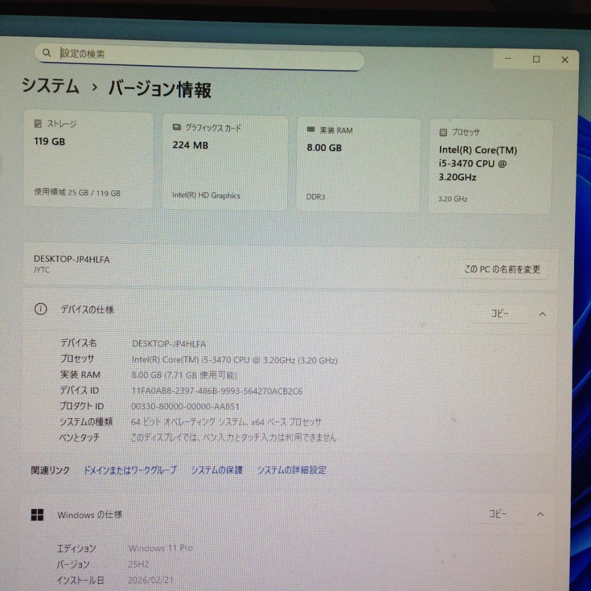Click the Intel(R) HD Graphics label
This screenshot has width=591, height=591.
[206, 195]
